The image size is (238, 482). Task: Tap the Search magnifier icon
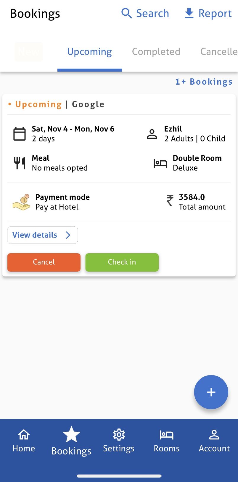(127, 13)
